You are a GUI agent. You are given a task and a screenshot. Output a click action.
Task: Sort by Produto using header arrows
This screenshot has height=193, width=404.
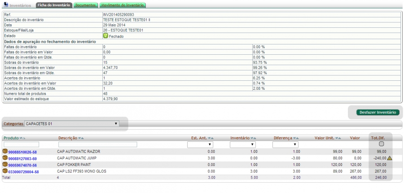(x=23, y=138)
